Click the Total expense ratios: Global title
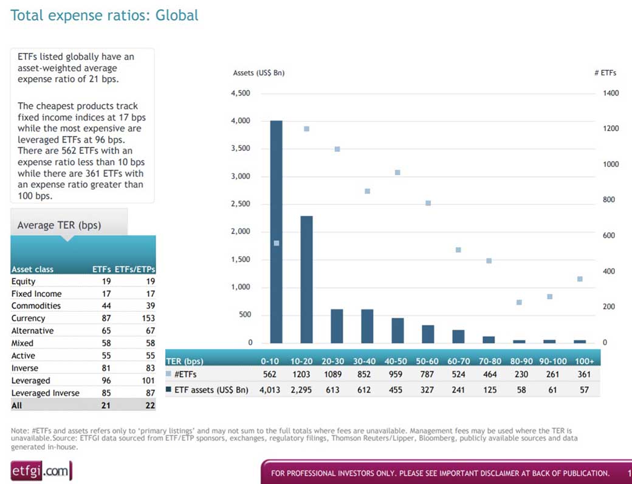Screen dimensions: 632x484 pos(105,15)
